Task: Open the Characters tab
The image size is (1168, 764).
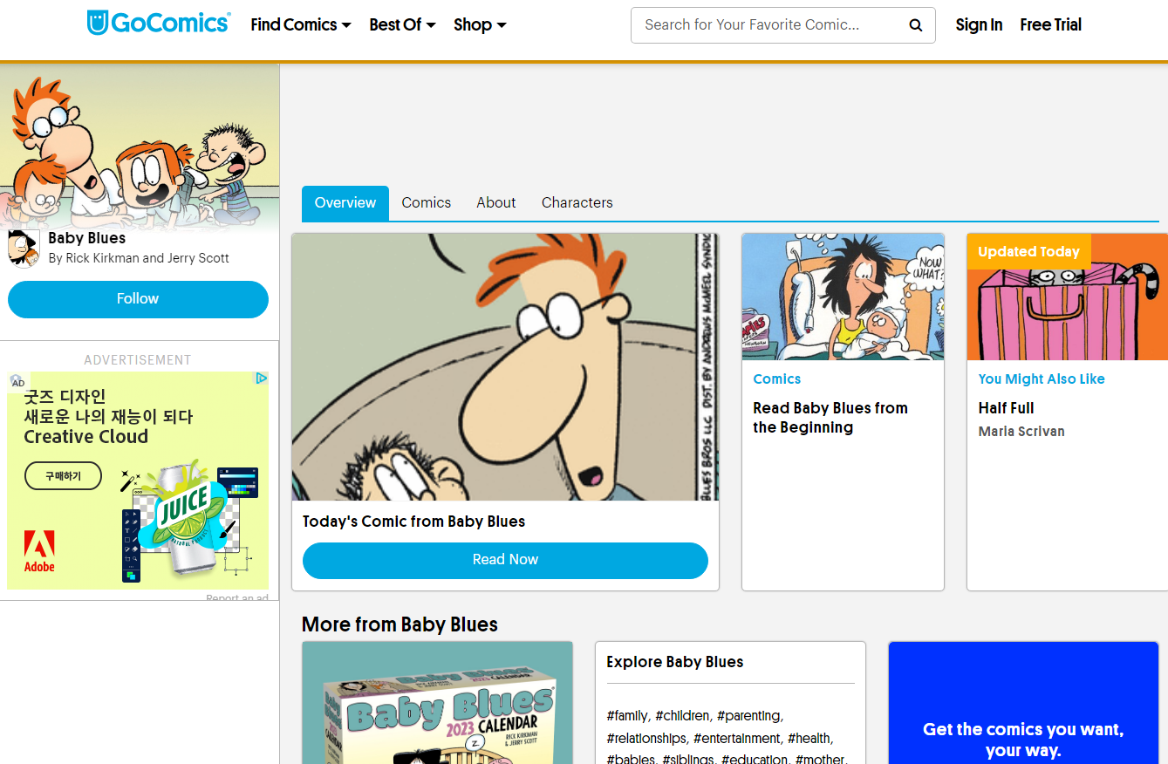Action: [x=577, y=203]
